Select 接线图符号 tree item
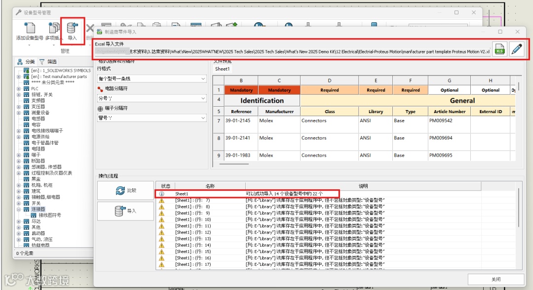 click(x=49, y=215)
